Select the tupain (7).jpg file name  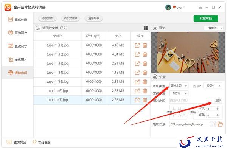[58, 100]
